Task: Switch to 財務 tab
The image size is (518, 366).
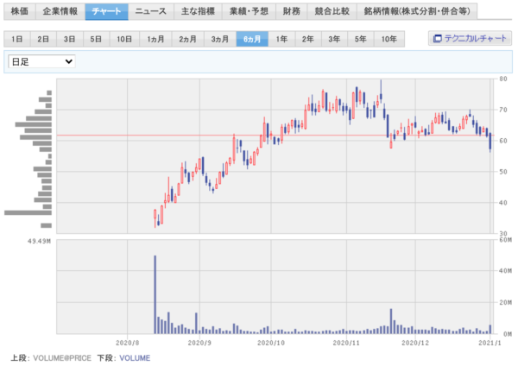Action: tap(292, 11)
